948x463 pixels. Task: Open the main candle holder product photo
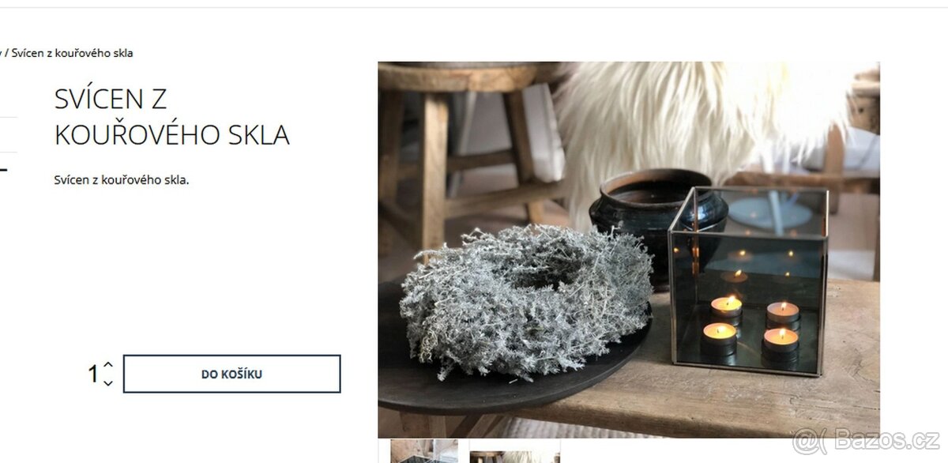tap(629, 250)
